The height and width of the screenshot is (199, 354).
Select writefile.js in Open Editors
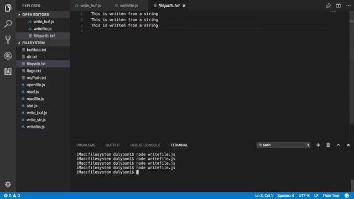[43, 29]
